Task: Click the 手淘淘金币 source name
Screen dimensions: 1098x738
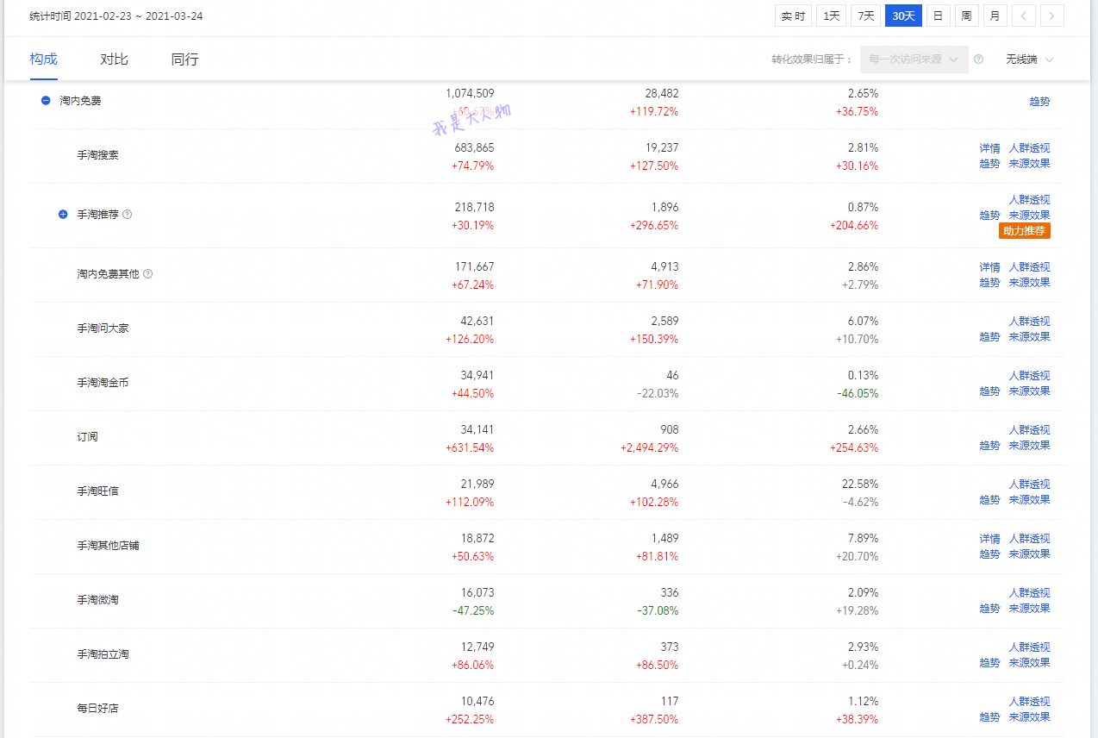Action: (103, 383)
